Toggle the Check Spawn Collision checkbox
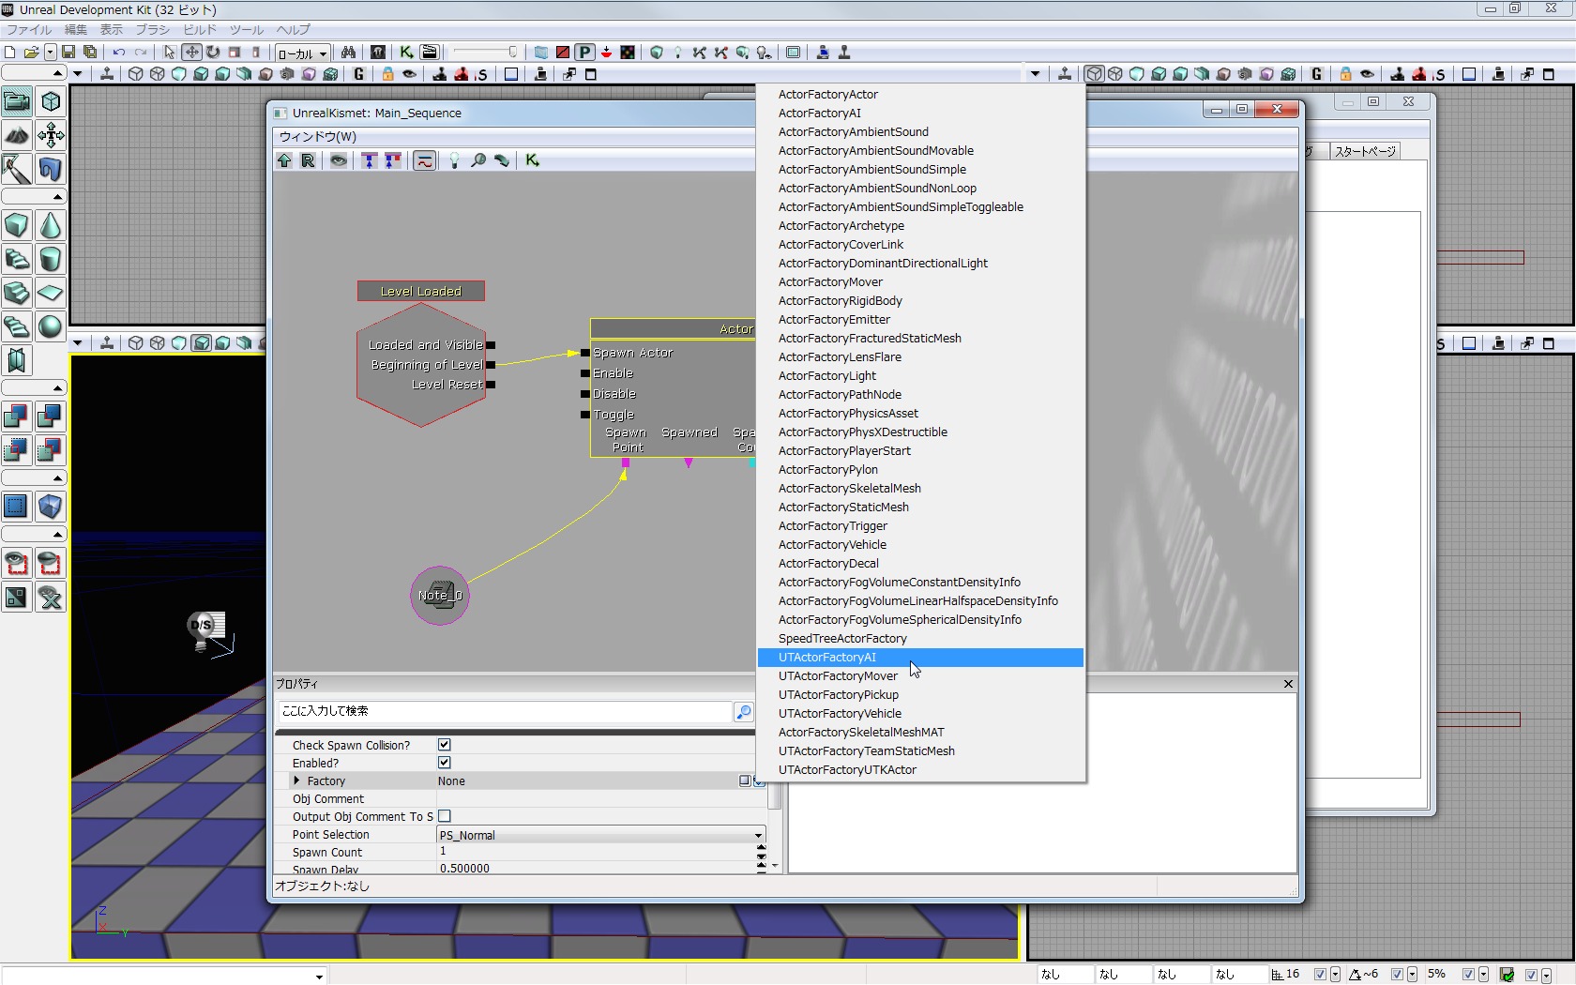The image size is (1576, 985). [x=445, y=745]
